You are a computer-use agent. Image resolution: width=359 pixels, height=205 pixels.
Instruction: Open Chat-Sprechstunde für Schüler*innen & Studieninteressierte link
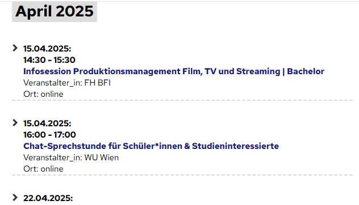click(151, 146)
